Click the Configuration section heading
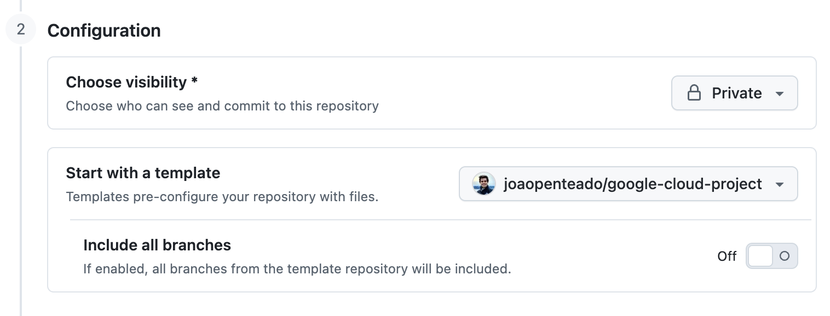This screenshot has width=830, height=316. 104,31
